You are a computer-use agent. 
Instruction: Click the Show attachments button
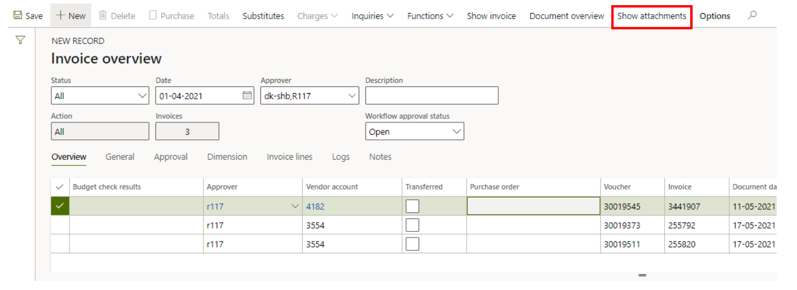[x=651, y=16]
